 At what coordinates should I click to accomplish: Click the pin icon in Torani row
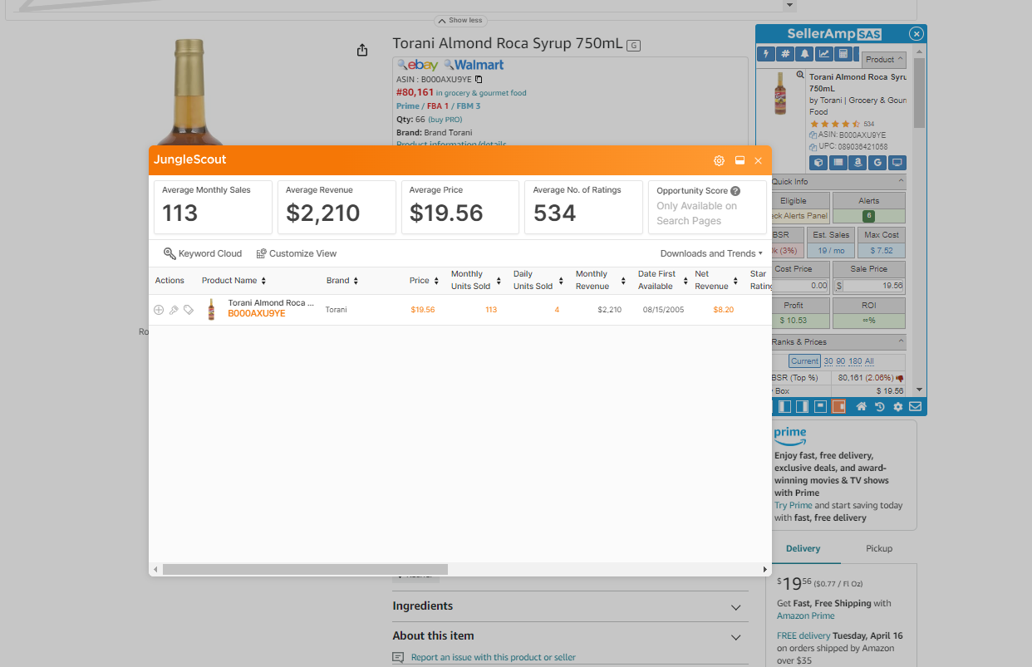pyautogui.click(x=174, y=310)
